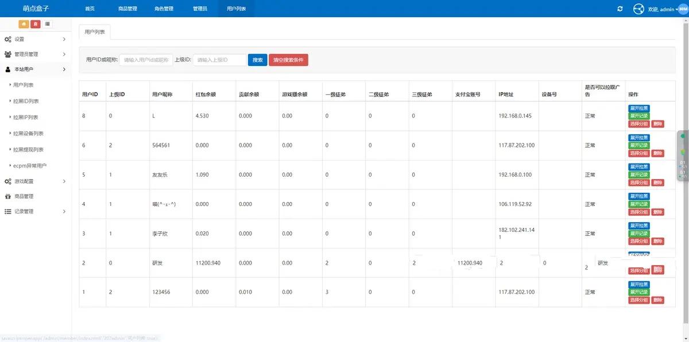Click 展开记录 for user 564561

[639, 145]
